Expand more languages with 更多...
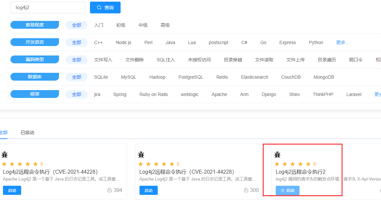This screenshot has width=381, height=205. 342,42
